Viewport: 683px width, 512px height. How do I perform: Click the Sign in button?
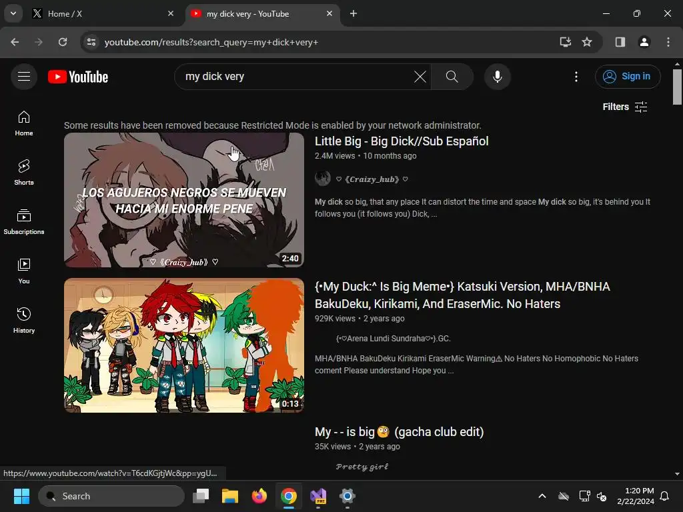pyautogui.click(x=627, y=77)
